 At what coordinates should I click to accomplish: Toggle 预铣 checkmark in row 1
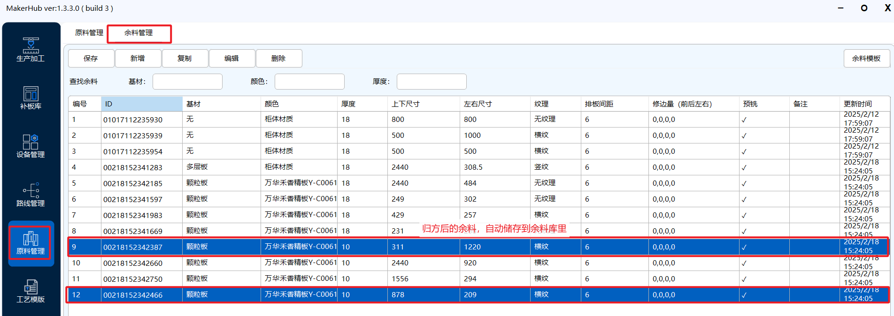tap(744, 120)
